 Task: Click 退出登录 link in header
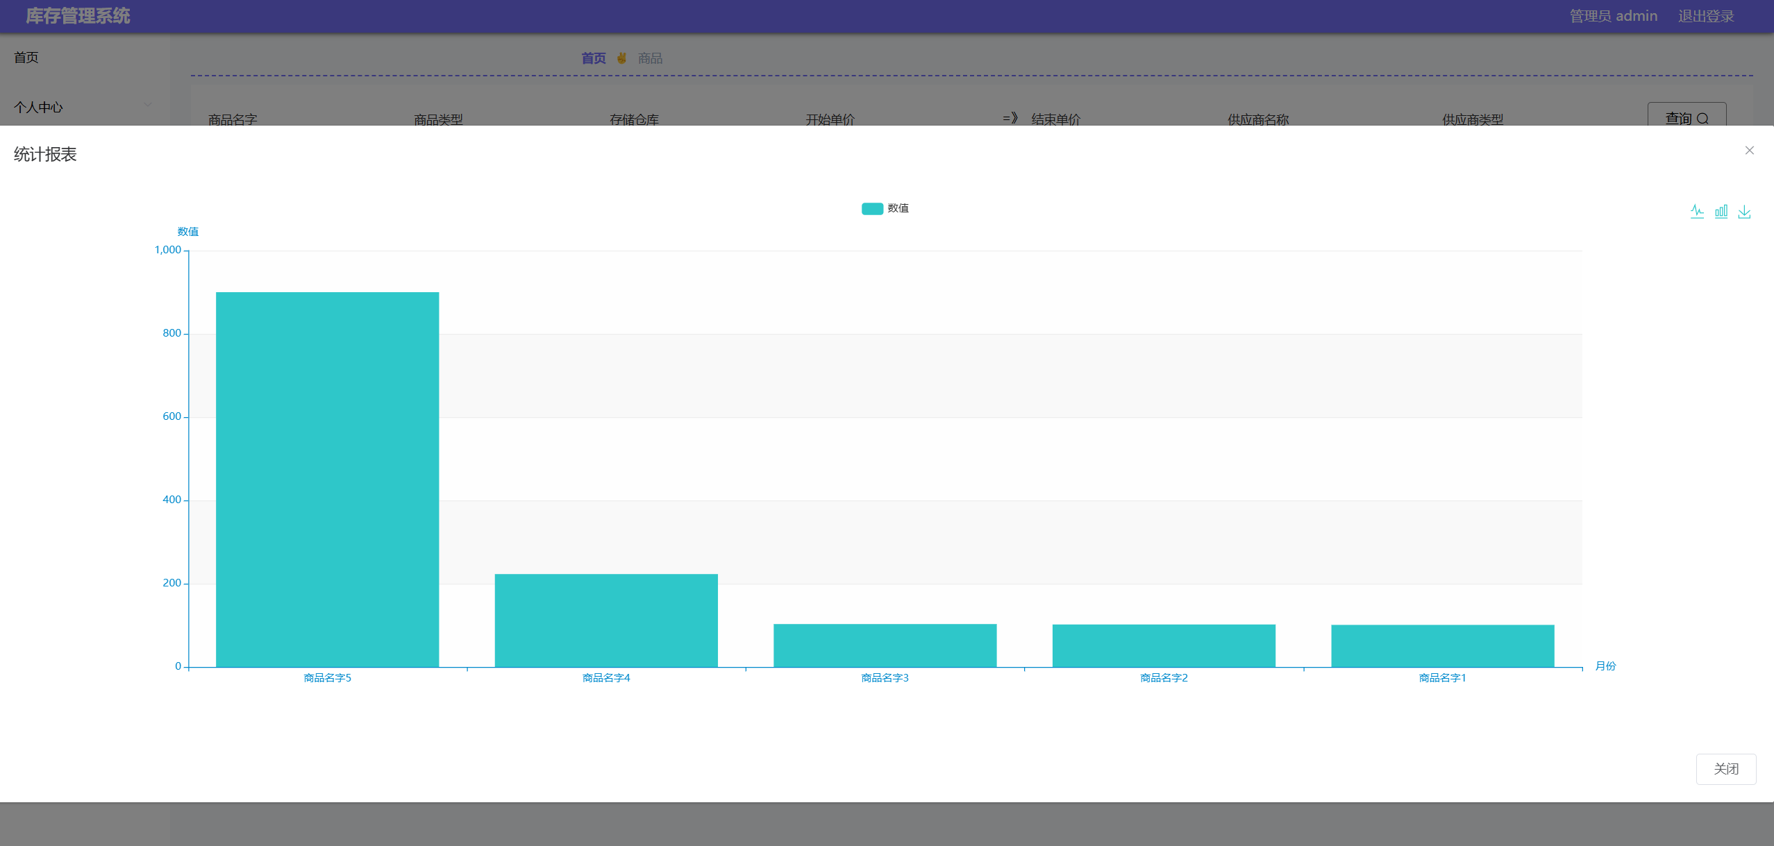pos(1706,16)
